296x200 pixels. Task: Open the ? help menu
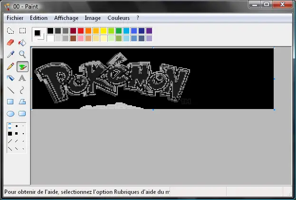coord(138,18)
